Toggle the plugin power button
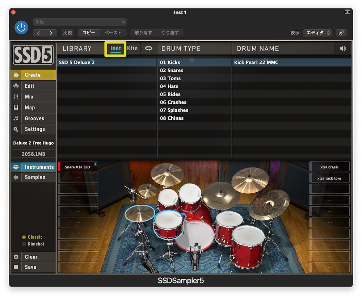This screenshot has height=298, width=362. coord(21,28)
